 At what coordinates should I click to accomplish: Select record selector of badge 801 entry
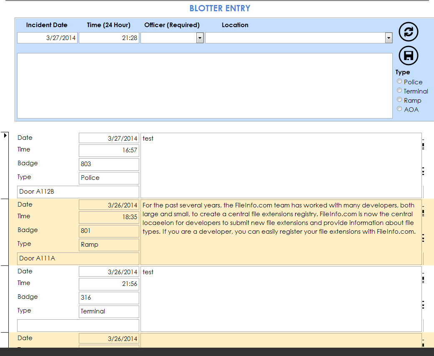click(x=5, y=232)
